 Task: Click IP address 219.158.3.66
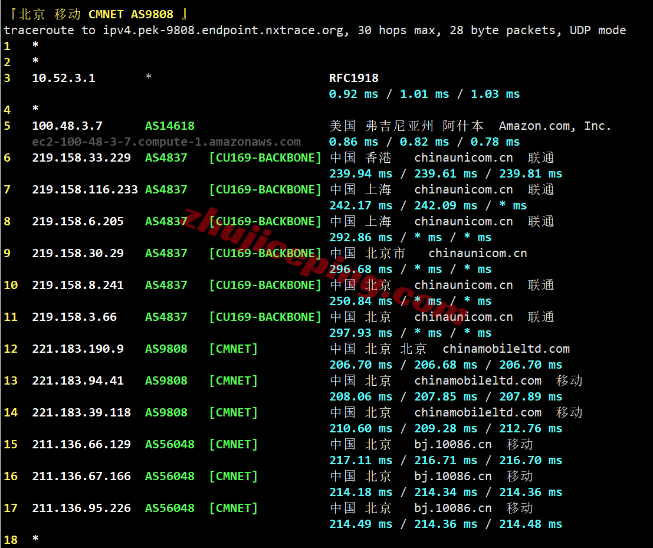74,317
